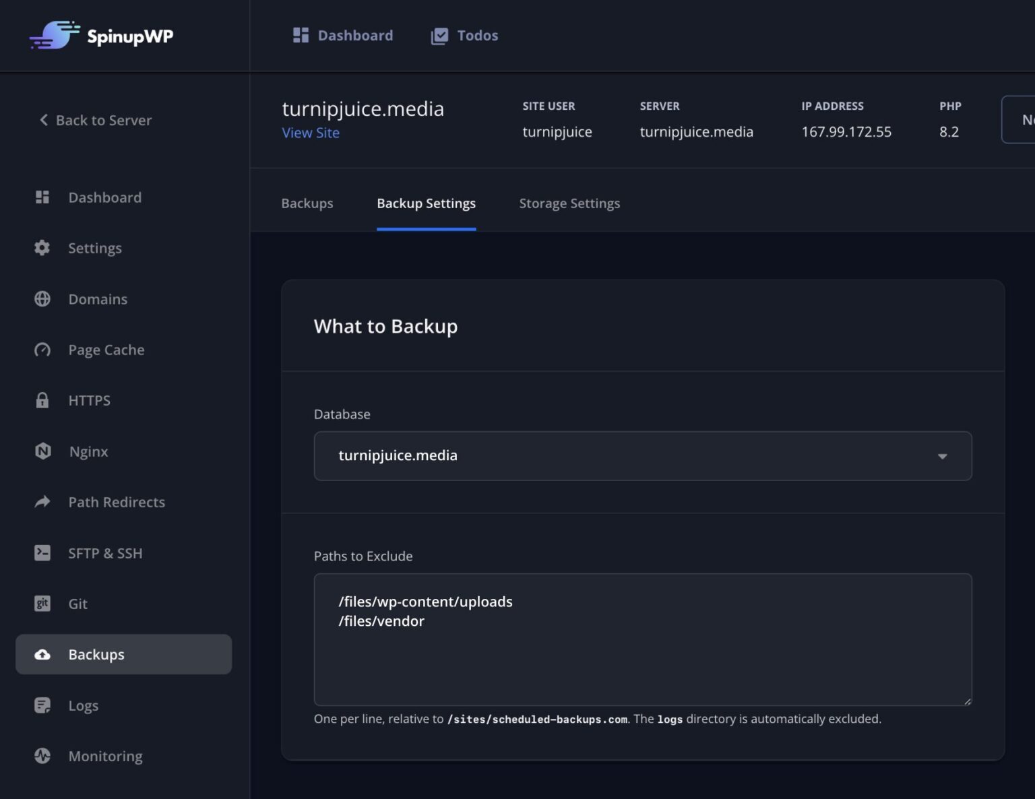The height and width of the screenshot is (799, 1035).
Task: Open the Logs page
Action: [x=123, y=705]
